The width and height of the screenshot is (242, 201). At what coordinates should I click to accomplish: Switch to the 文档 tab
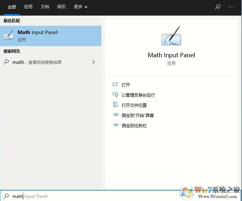(x=45, y=7)
